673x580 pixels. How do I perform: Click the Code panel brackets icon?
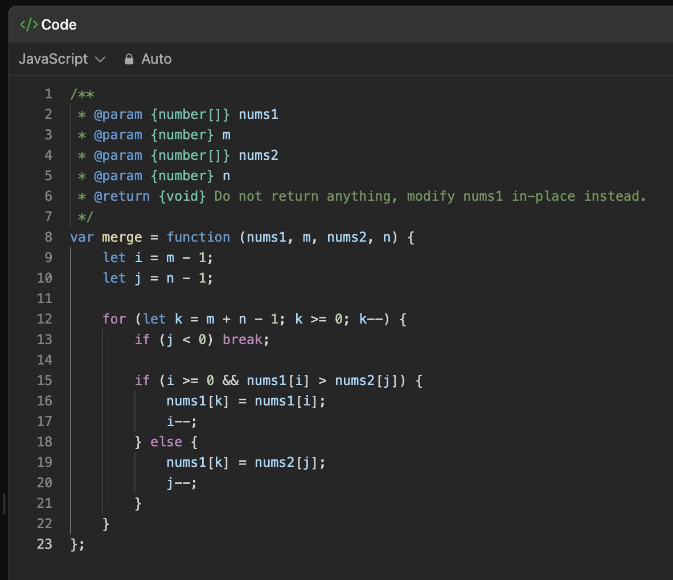point(29,25)
